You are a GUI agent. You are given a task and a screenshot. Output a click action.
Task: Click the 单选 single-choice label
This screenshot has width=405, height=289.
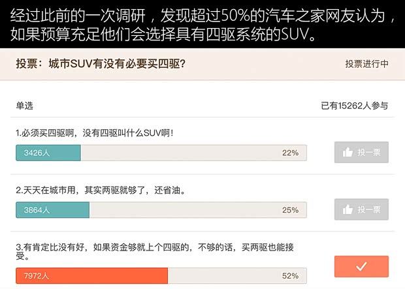25,105
